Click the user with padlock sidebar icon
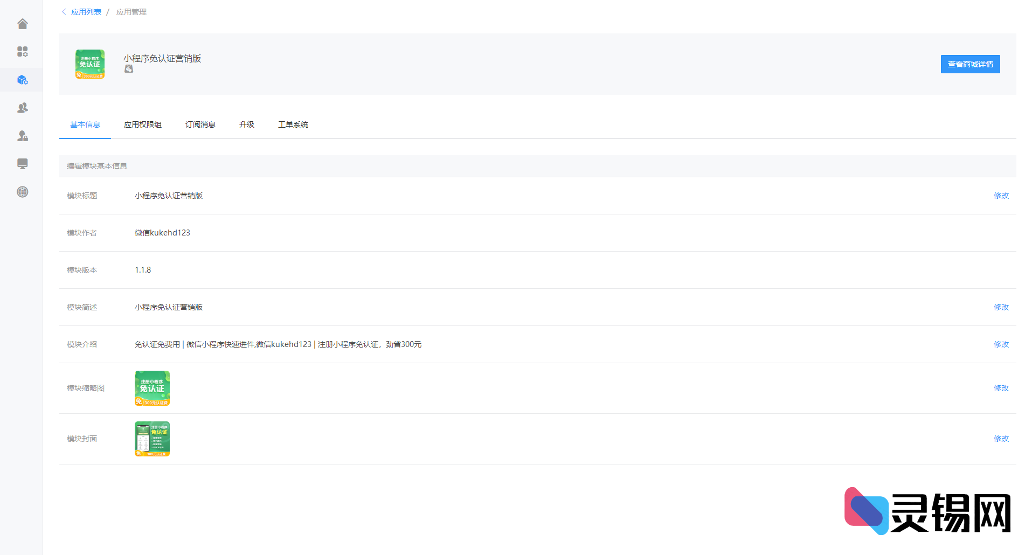This screenshot has width=1032, height=555. 22,136
